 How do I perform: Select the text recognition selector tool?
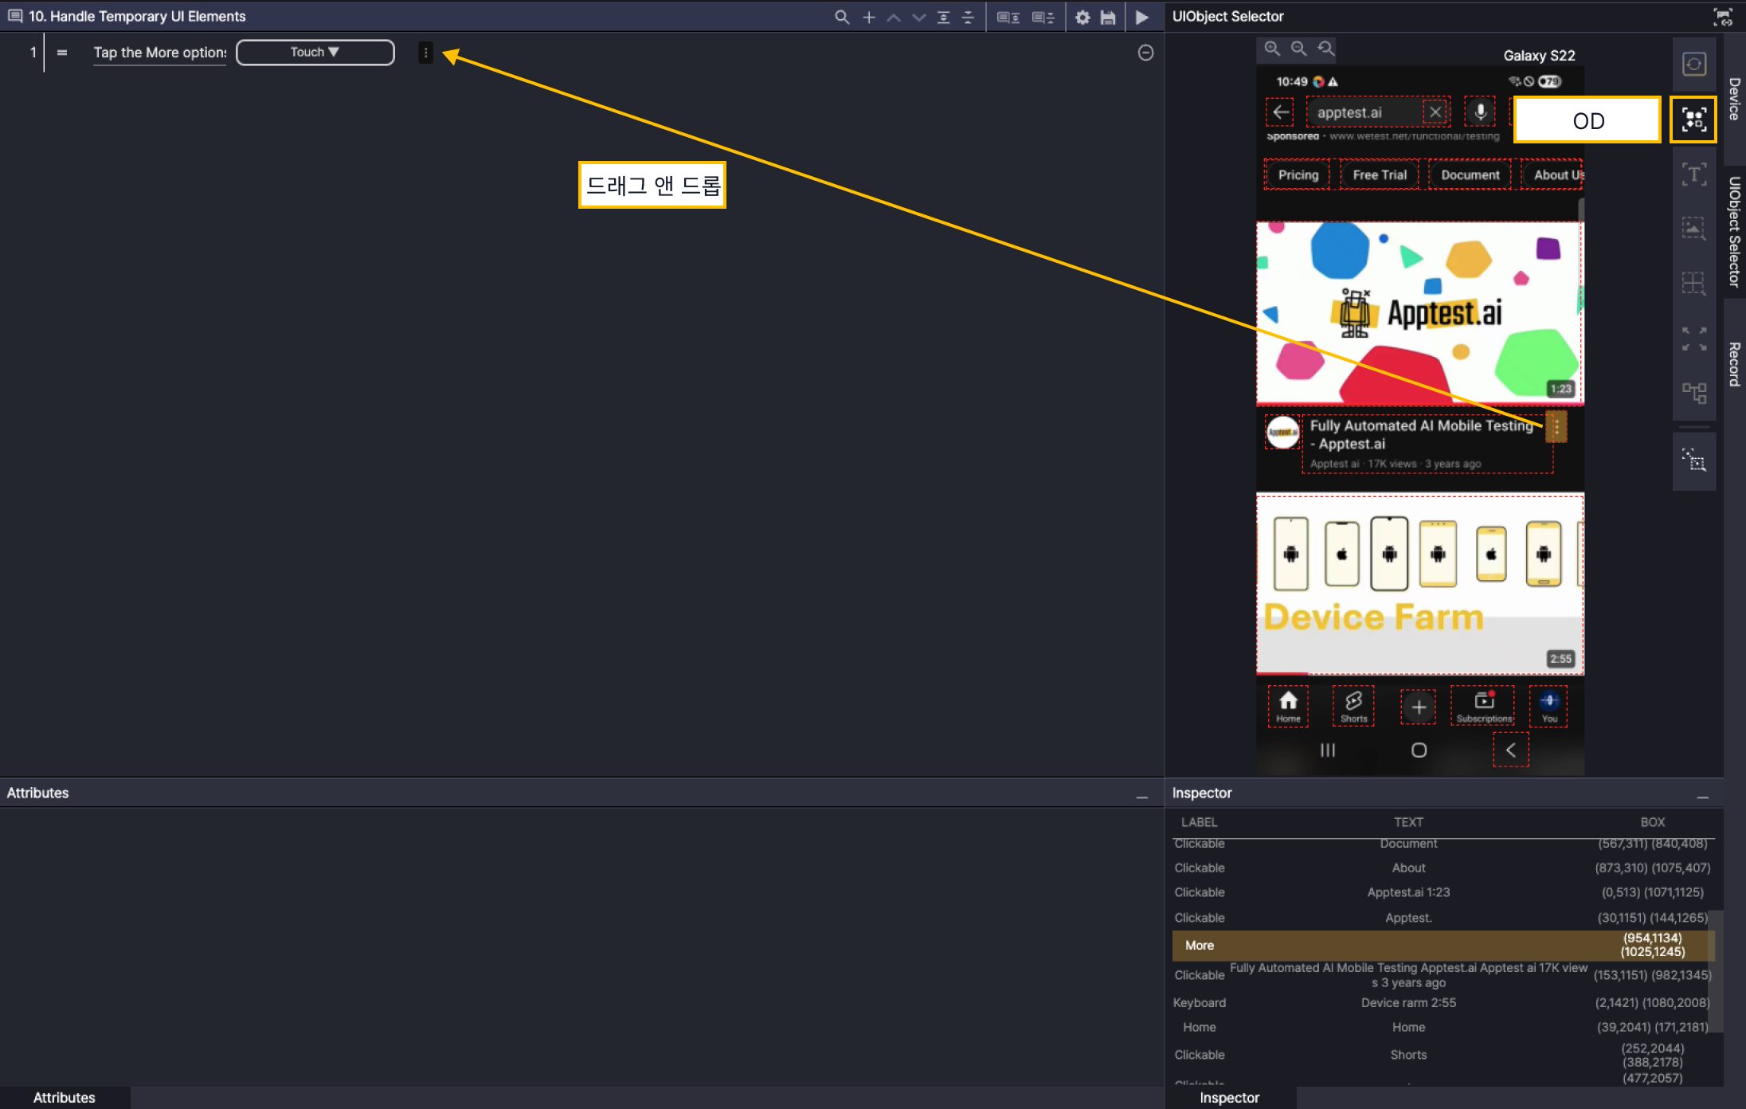[x=1693, y=174]
